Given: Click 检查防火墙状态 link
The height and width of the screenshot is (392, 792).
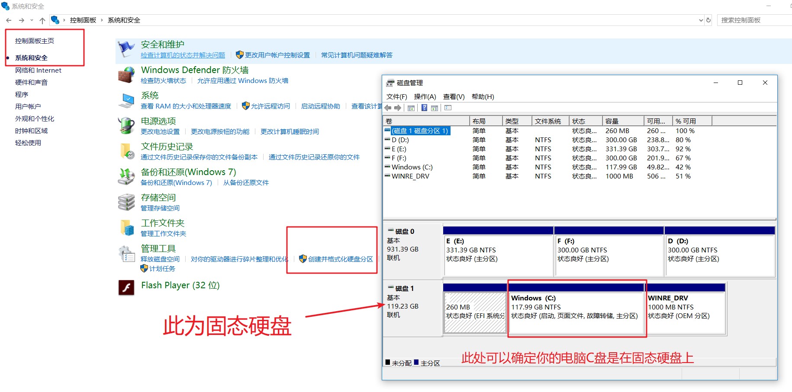Looking at the screenshot, I should 163,81.
